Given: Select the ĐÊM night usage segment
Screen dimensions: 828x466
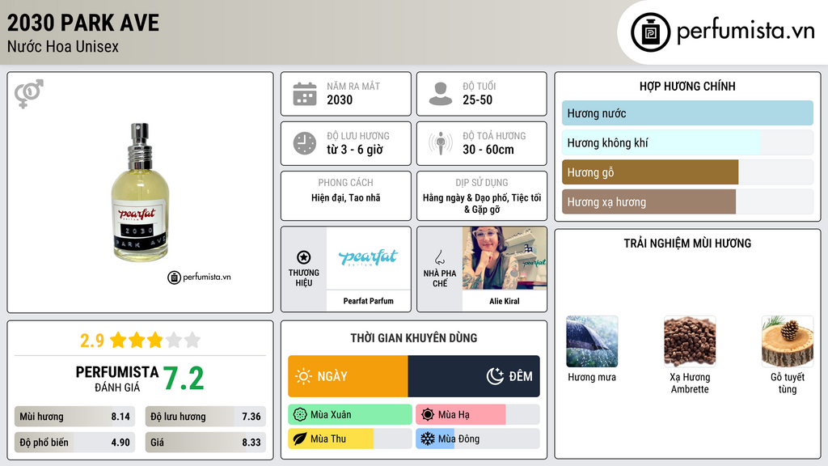Looking at the screenshot, I should pyautogui.click(x=474, y=376).
